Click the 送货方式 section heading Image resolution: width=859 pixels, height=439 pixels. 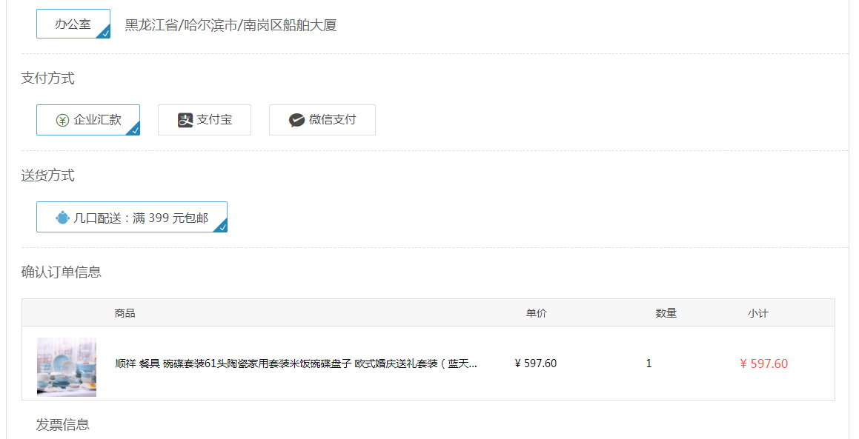click(47, 175)
